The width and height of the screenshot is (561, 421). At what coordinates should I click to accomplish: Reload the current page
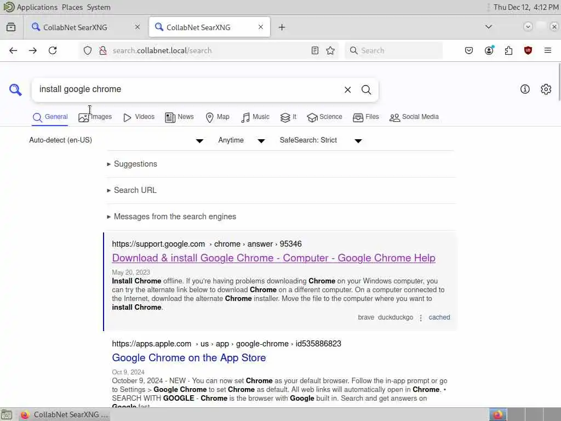53,50
